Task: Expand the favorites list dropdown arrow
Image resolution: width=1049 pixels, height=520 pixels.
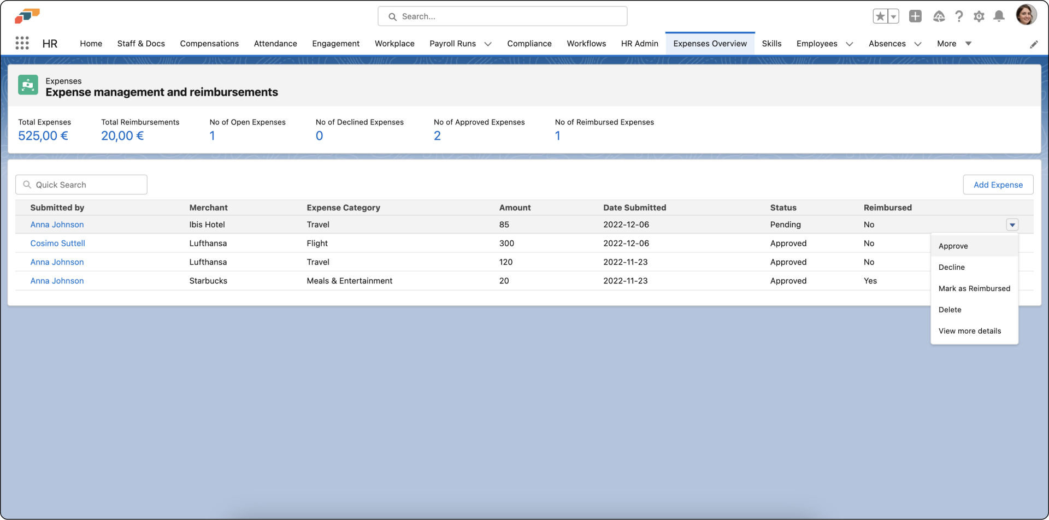Action: pyautogui.click(x=894, y=16)
